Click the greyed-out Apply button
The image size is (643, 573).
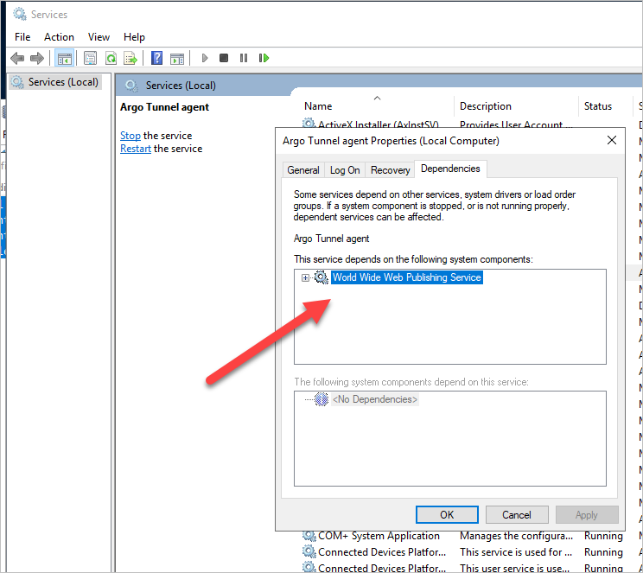pos(587,514)
